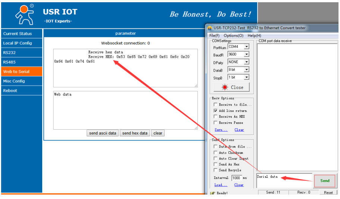The width and height of the screenshot is (340, 199).
Task: Open the DataB 8 bit dropdown
Action: tap(247, 70)
